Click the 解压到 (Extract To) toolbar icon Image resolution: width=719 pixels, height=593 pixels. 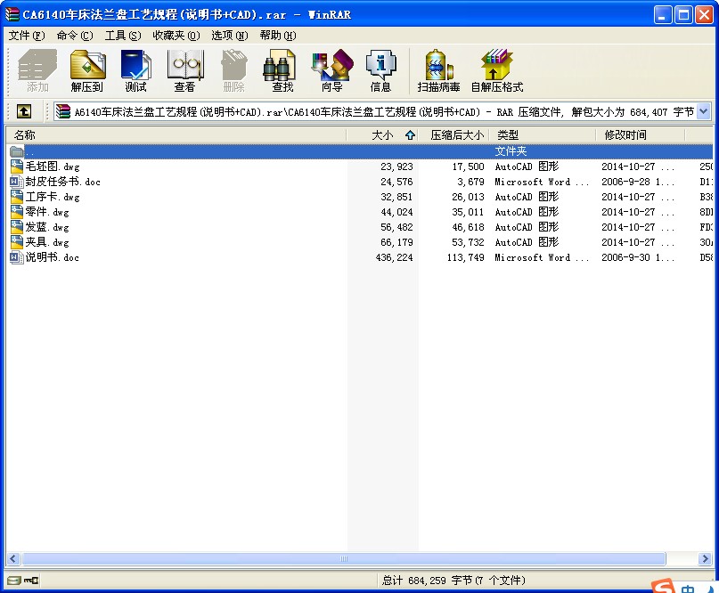tap(87, 70)
